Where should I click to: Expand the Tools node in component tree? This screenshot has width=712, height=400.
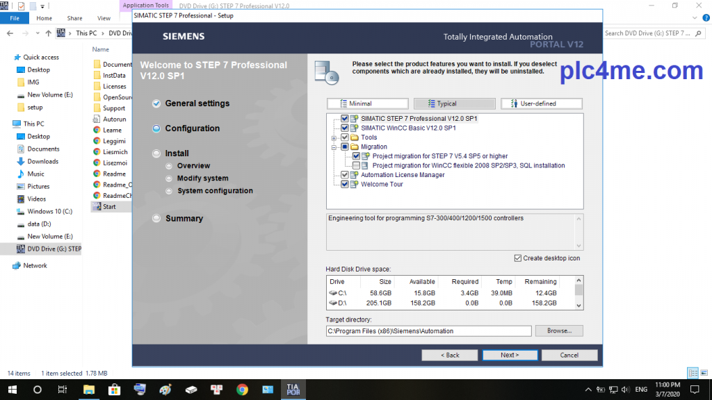[334, 138]
